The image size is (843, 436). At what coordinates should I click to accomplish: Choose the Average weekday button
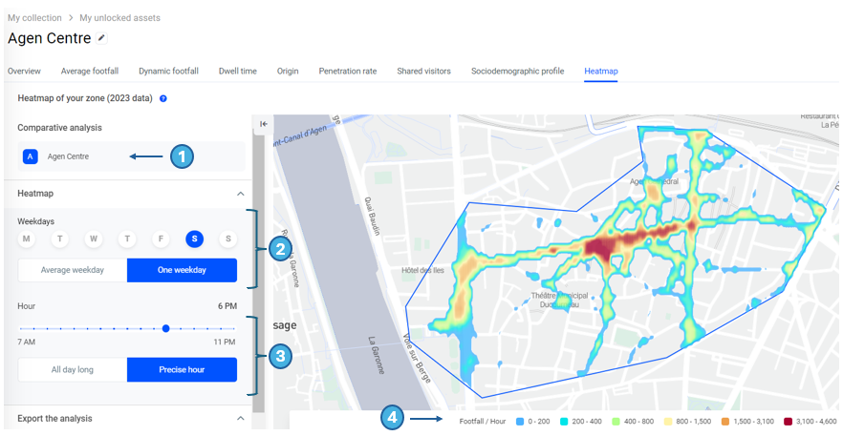pyautogui.click(x=73, y=270)
